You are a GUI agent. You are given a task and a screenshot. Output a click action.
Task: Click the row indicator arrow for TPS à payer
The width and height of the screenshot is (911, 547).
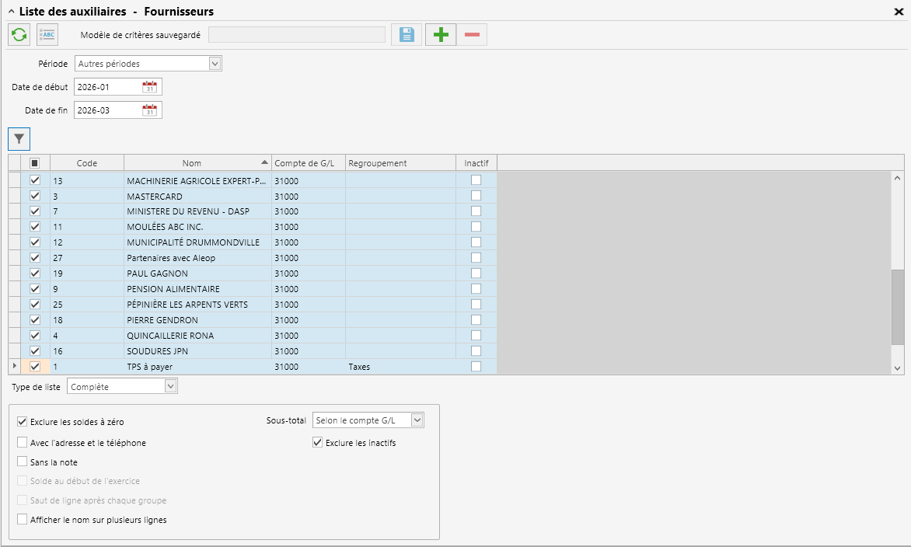15,366
